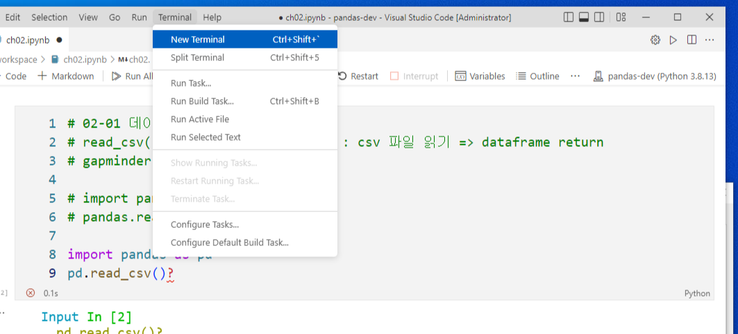Click the workspace breadcrumb item

(x=18, y=59)
